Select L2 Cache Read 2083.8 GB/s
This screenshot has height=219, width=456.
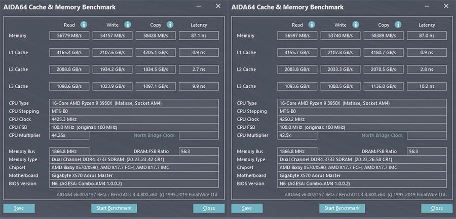[297, 69]
